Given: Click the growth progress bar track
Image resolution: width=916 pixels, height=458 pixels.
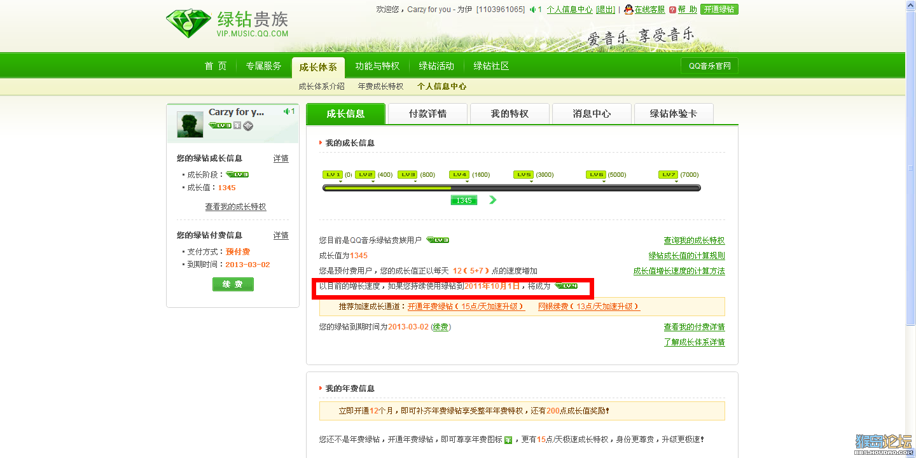Looking at the screenshot, I should [511, 188].
